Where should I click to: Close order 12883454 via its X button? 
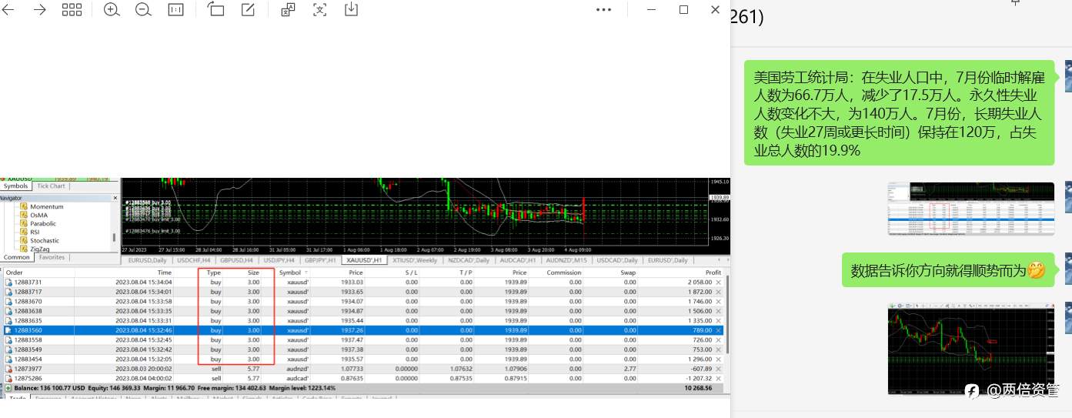719,359
